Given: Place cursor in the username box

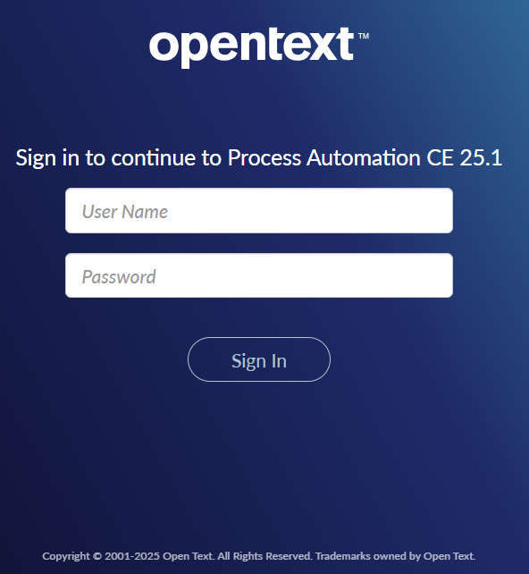Looking at the screenshot, I should tap(259, 210).
